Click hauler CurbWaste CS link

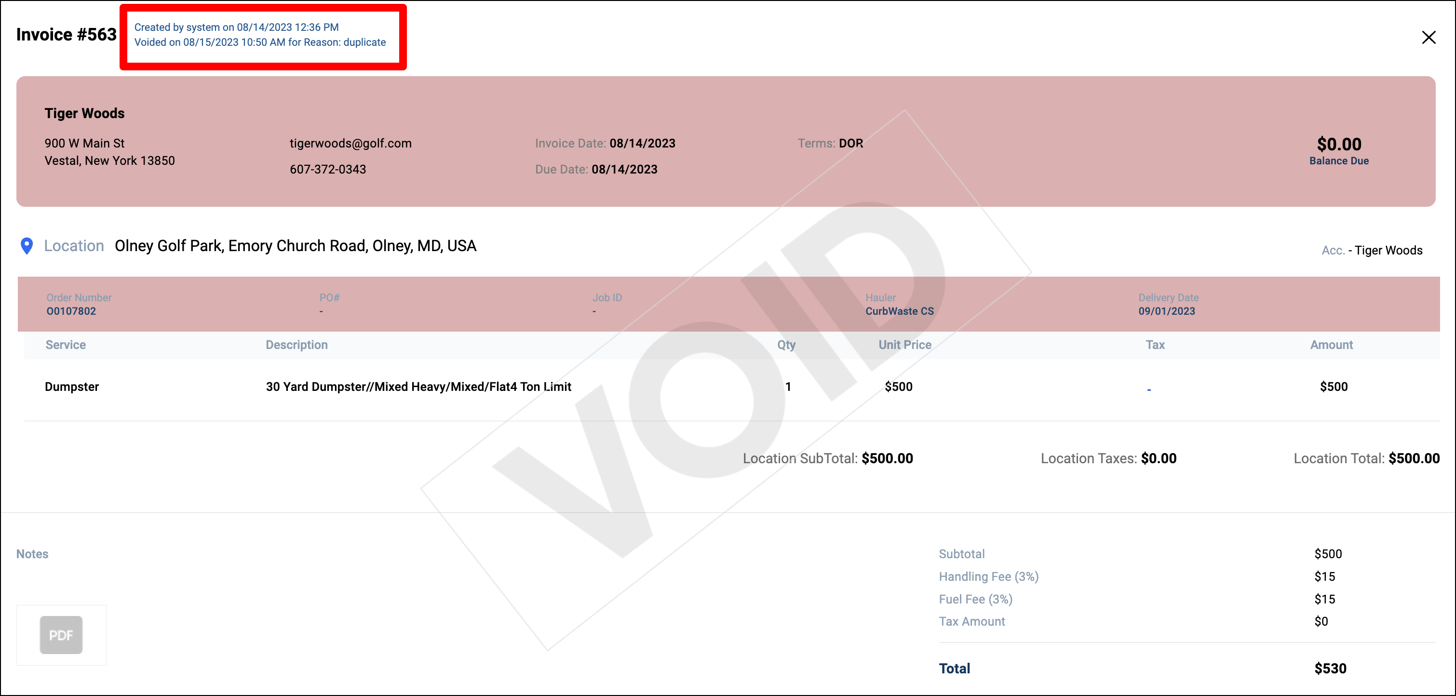pyautogui.click(x=899, y=311)
